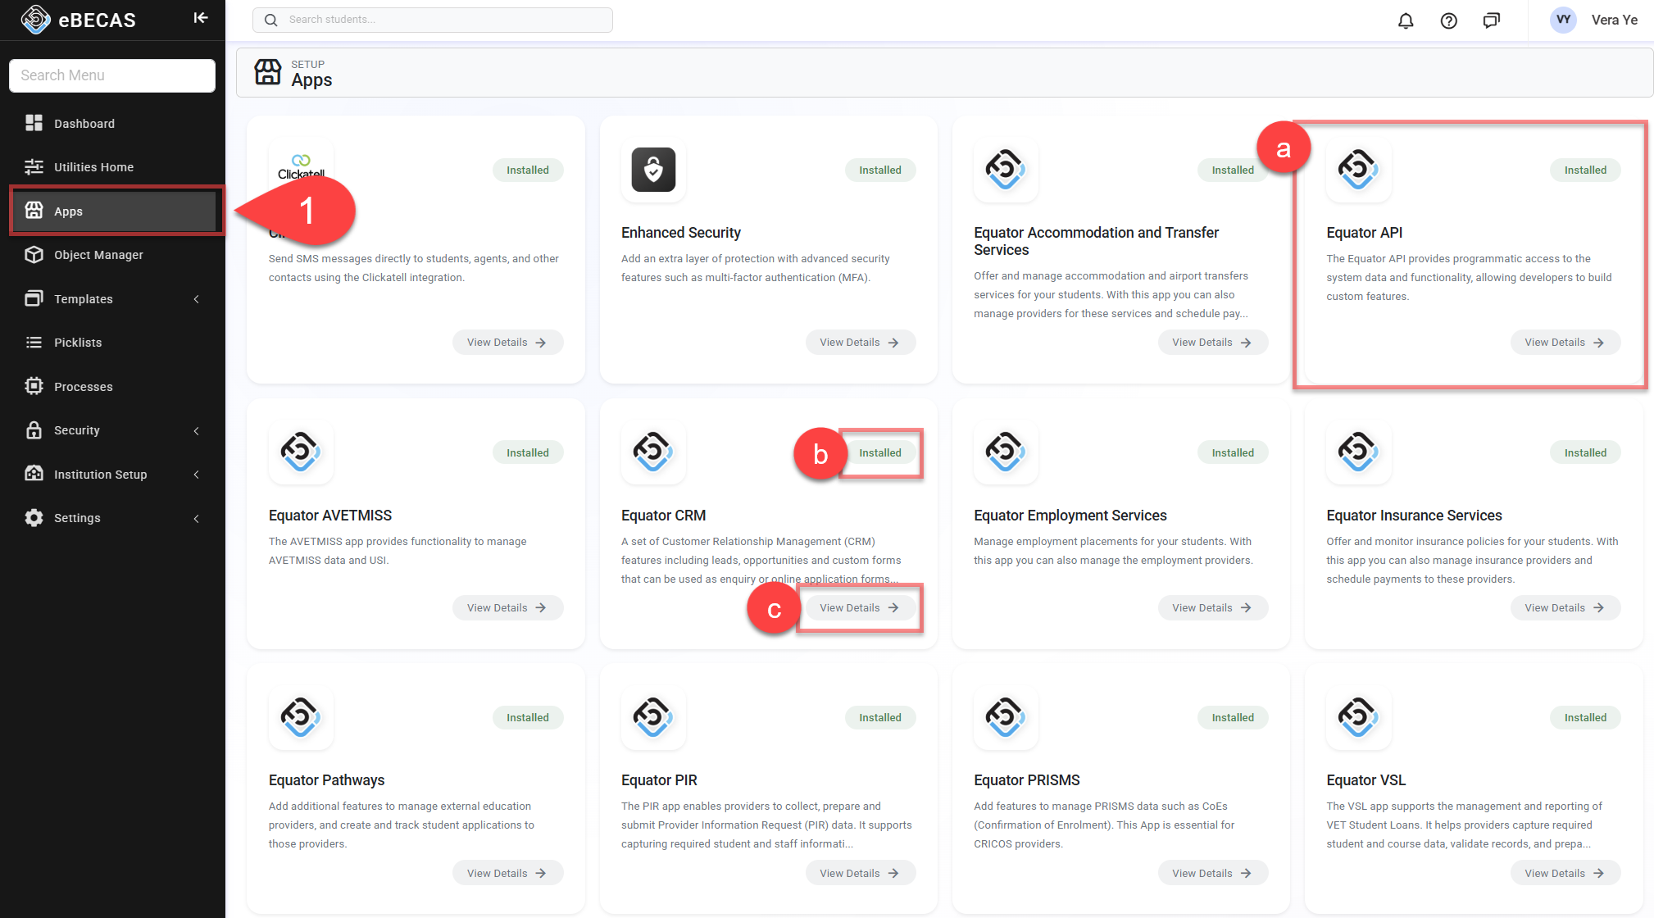Image resolution: width=1654 pixels, height=918 pixels.
Task: Click the Equator API app icon
Action: 1358,170
